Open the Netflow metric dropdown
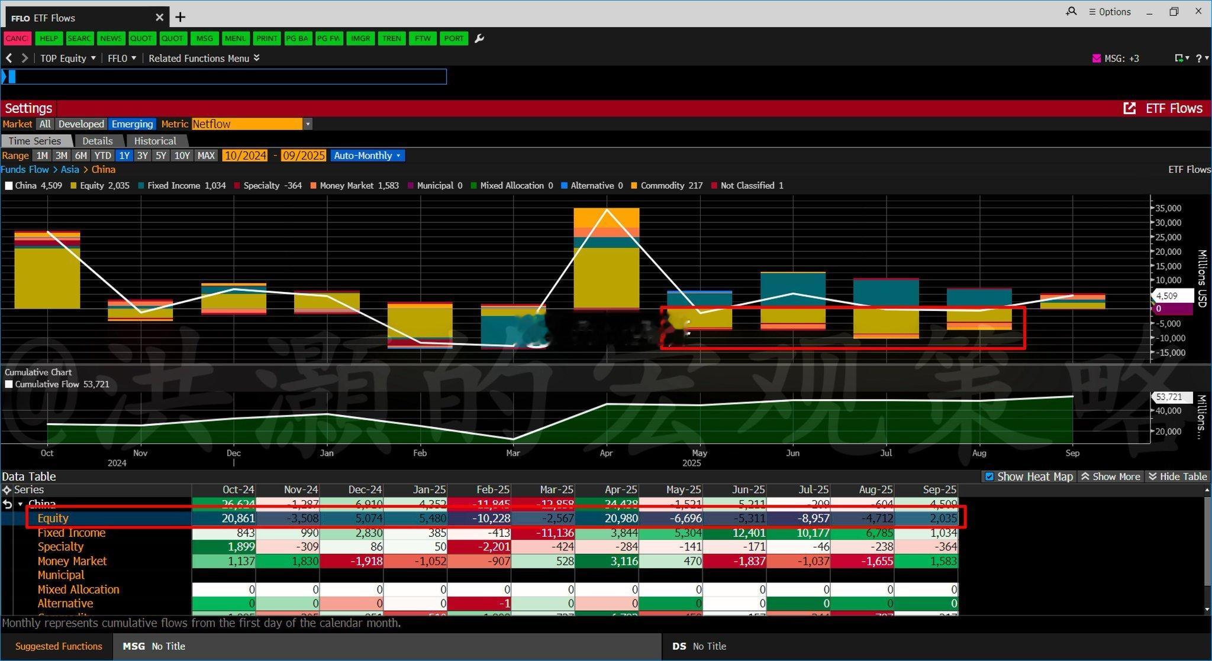The width and height of the screenshot is (1212, 661). (x=308, y=124)
